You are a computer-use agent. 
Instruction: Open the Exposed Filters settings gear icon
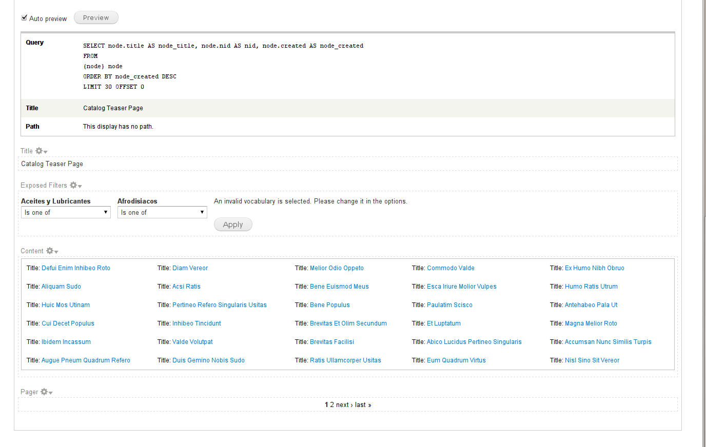tap(74, 185)
